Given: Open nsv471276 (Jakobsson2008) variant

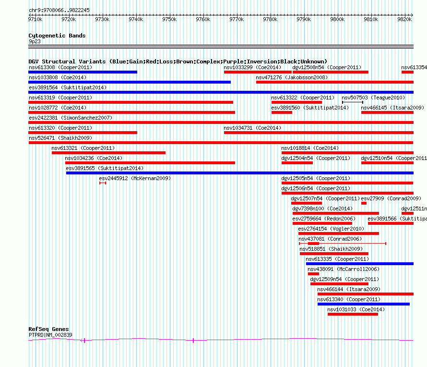Looking at the screenshot, I should pos(292,77).
